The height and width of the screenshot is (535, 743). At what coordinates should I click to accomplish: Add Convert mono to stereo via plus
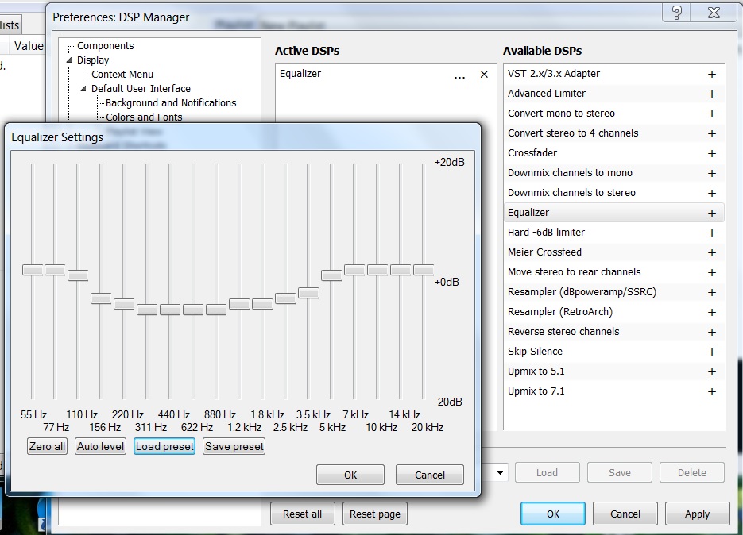point(712,114)
